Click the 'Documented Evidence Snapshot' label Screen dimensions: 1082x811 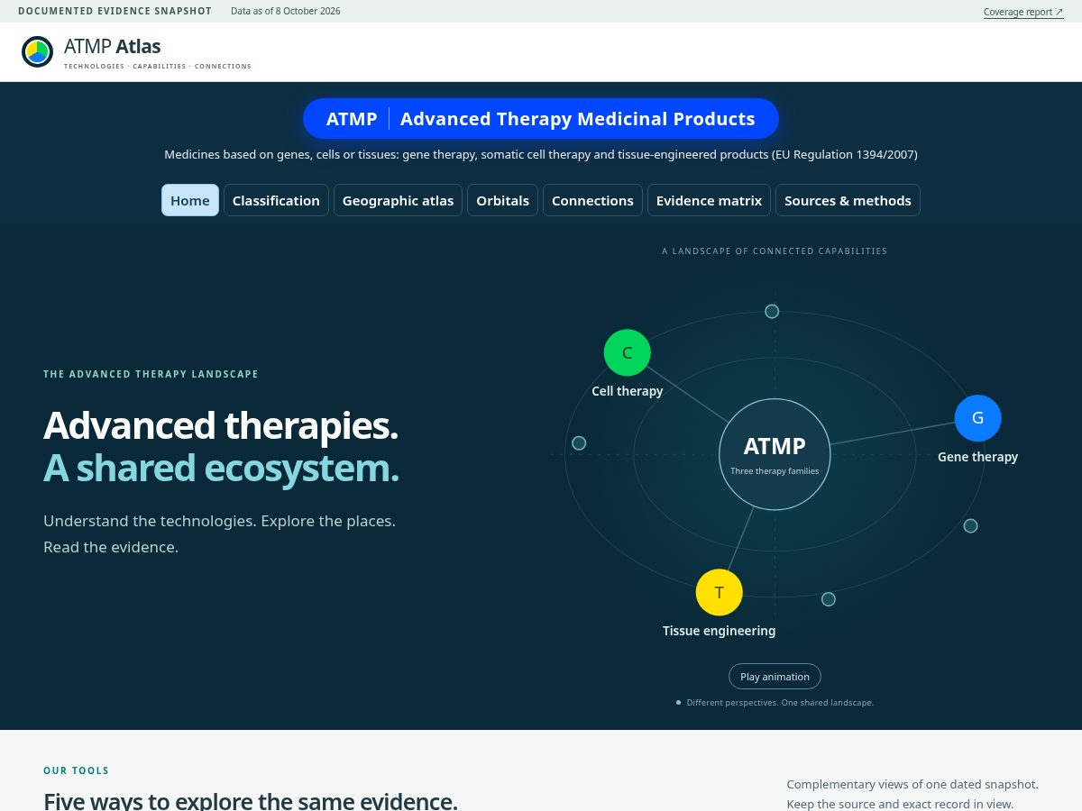[115, 11]
